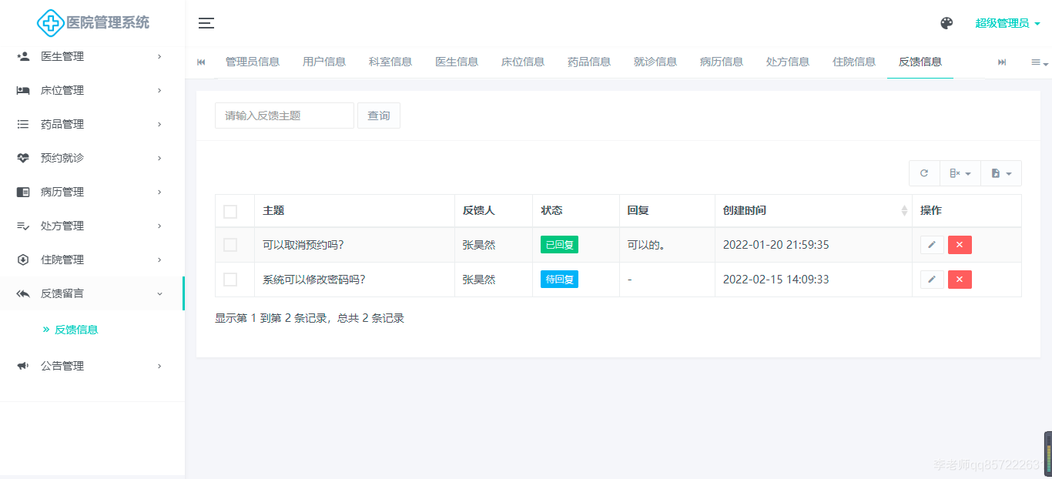
Task: Switch to the 医生信息 tab
Action: [x=457, y=62]
